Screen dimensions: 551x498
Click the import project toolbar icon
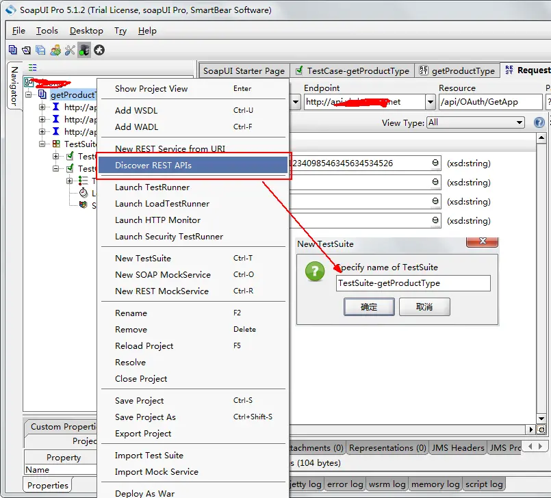click(26, 50)
